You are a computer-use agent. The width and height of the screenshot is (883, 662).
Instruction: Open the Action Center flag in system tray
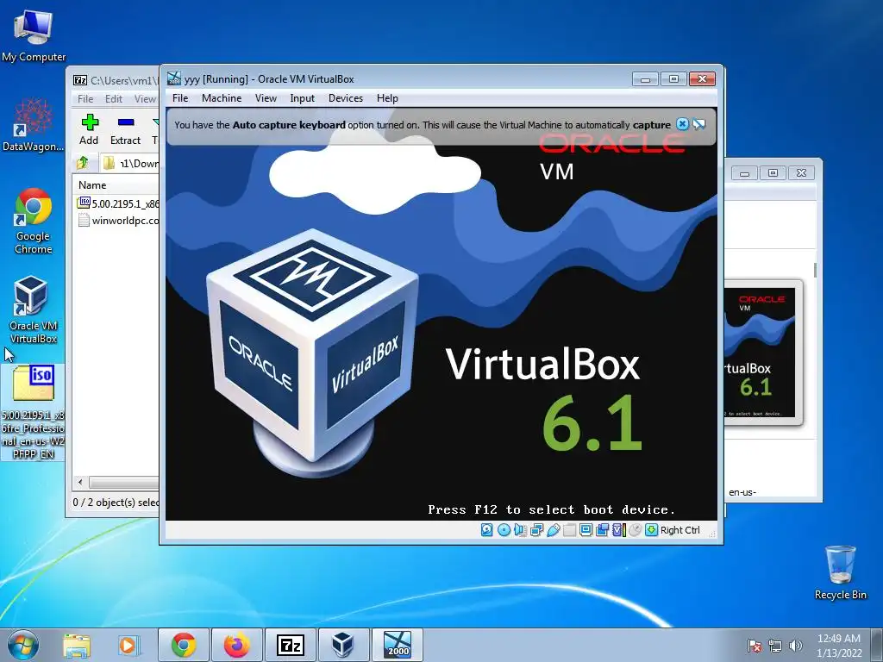pyautogui.click(x=754, y=646)
